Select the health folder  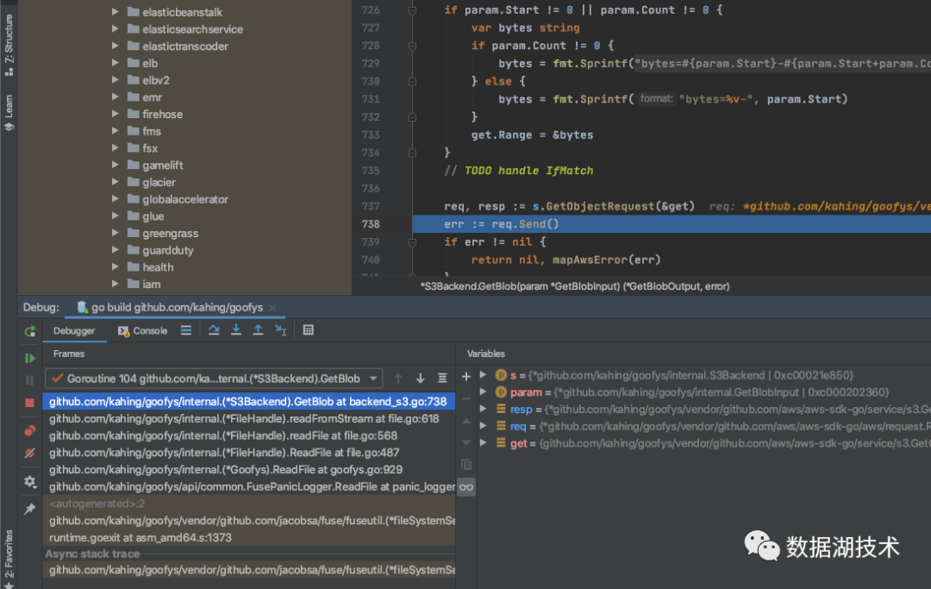pos(158,267)
